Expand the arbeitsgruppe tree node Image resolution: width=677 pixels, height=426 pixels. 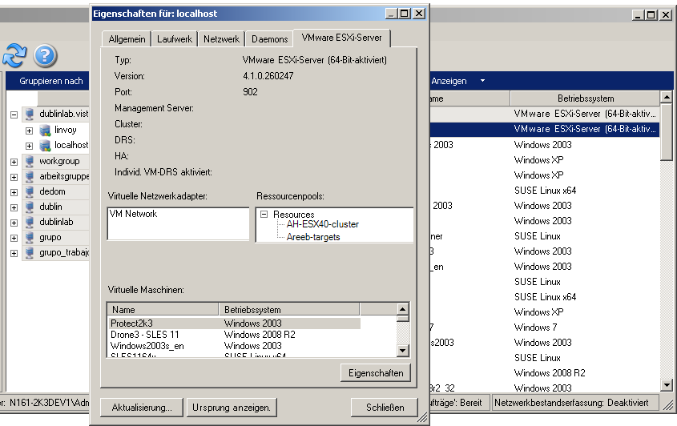(x=14, y=176)
